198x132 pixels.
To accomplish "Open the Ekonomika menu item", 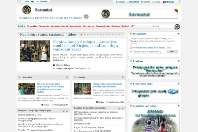I will 44,26.
